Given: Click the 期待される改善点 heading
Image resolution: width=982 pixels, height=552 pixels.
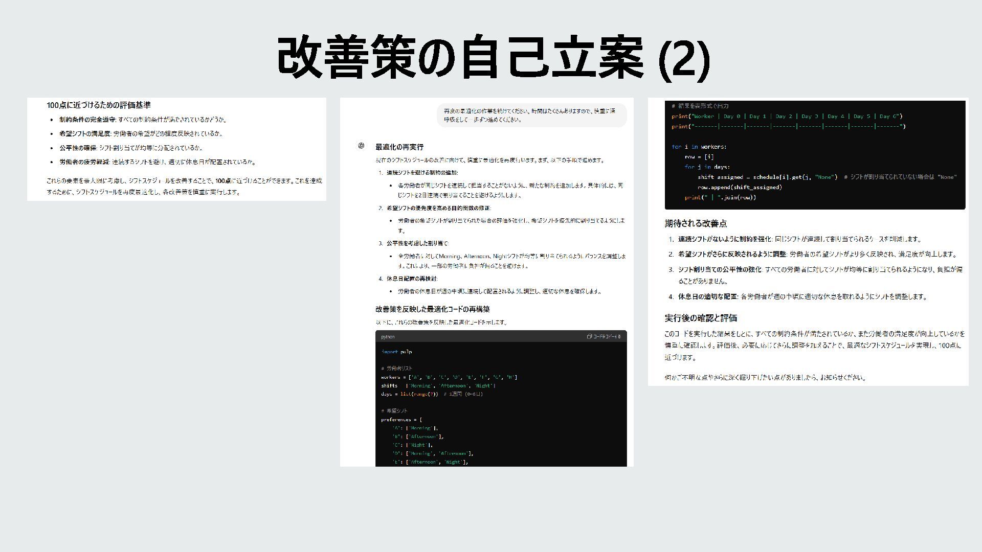Looking at the screenshot, I should pyautogui.click(x=696, y=223).
